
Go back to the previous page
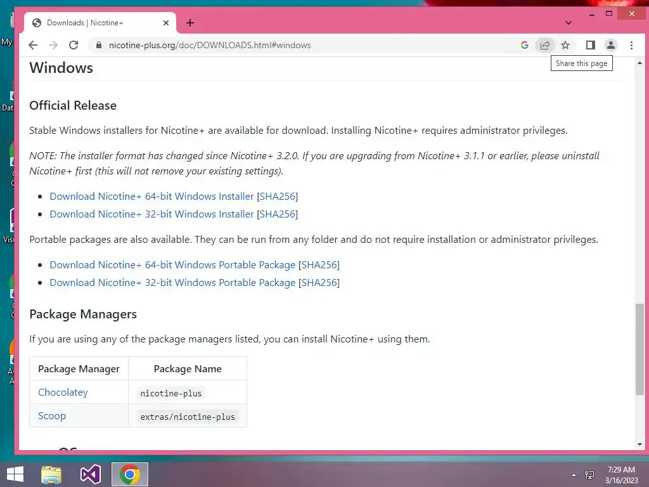click(x=33, y=45)
